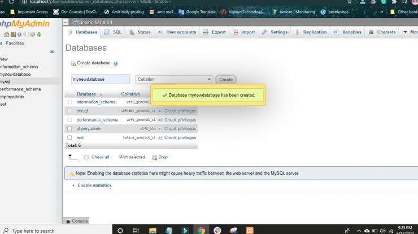418x234 pixels.
Task: Select information_schema in the navigation tree
Action: 19,67
